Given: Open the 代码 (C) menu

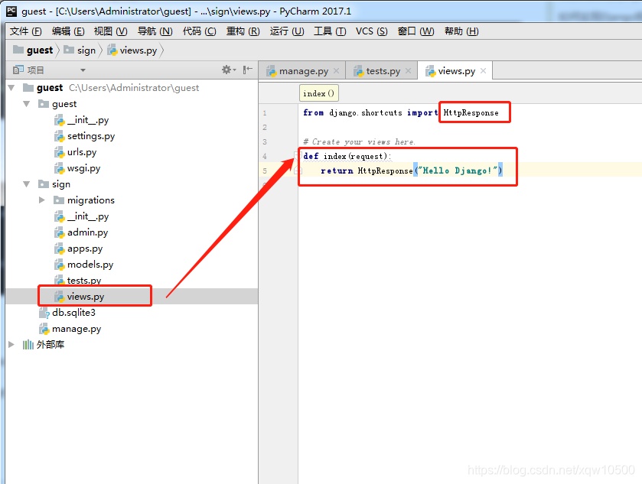Looking at the screenshot, I should click(200, 31).
